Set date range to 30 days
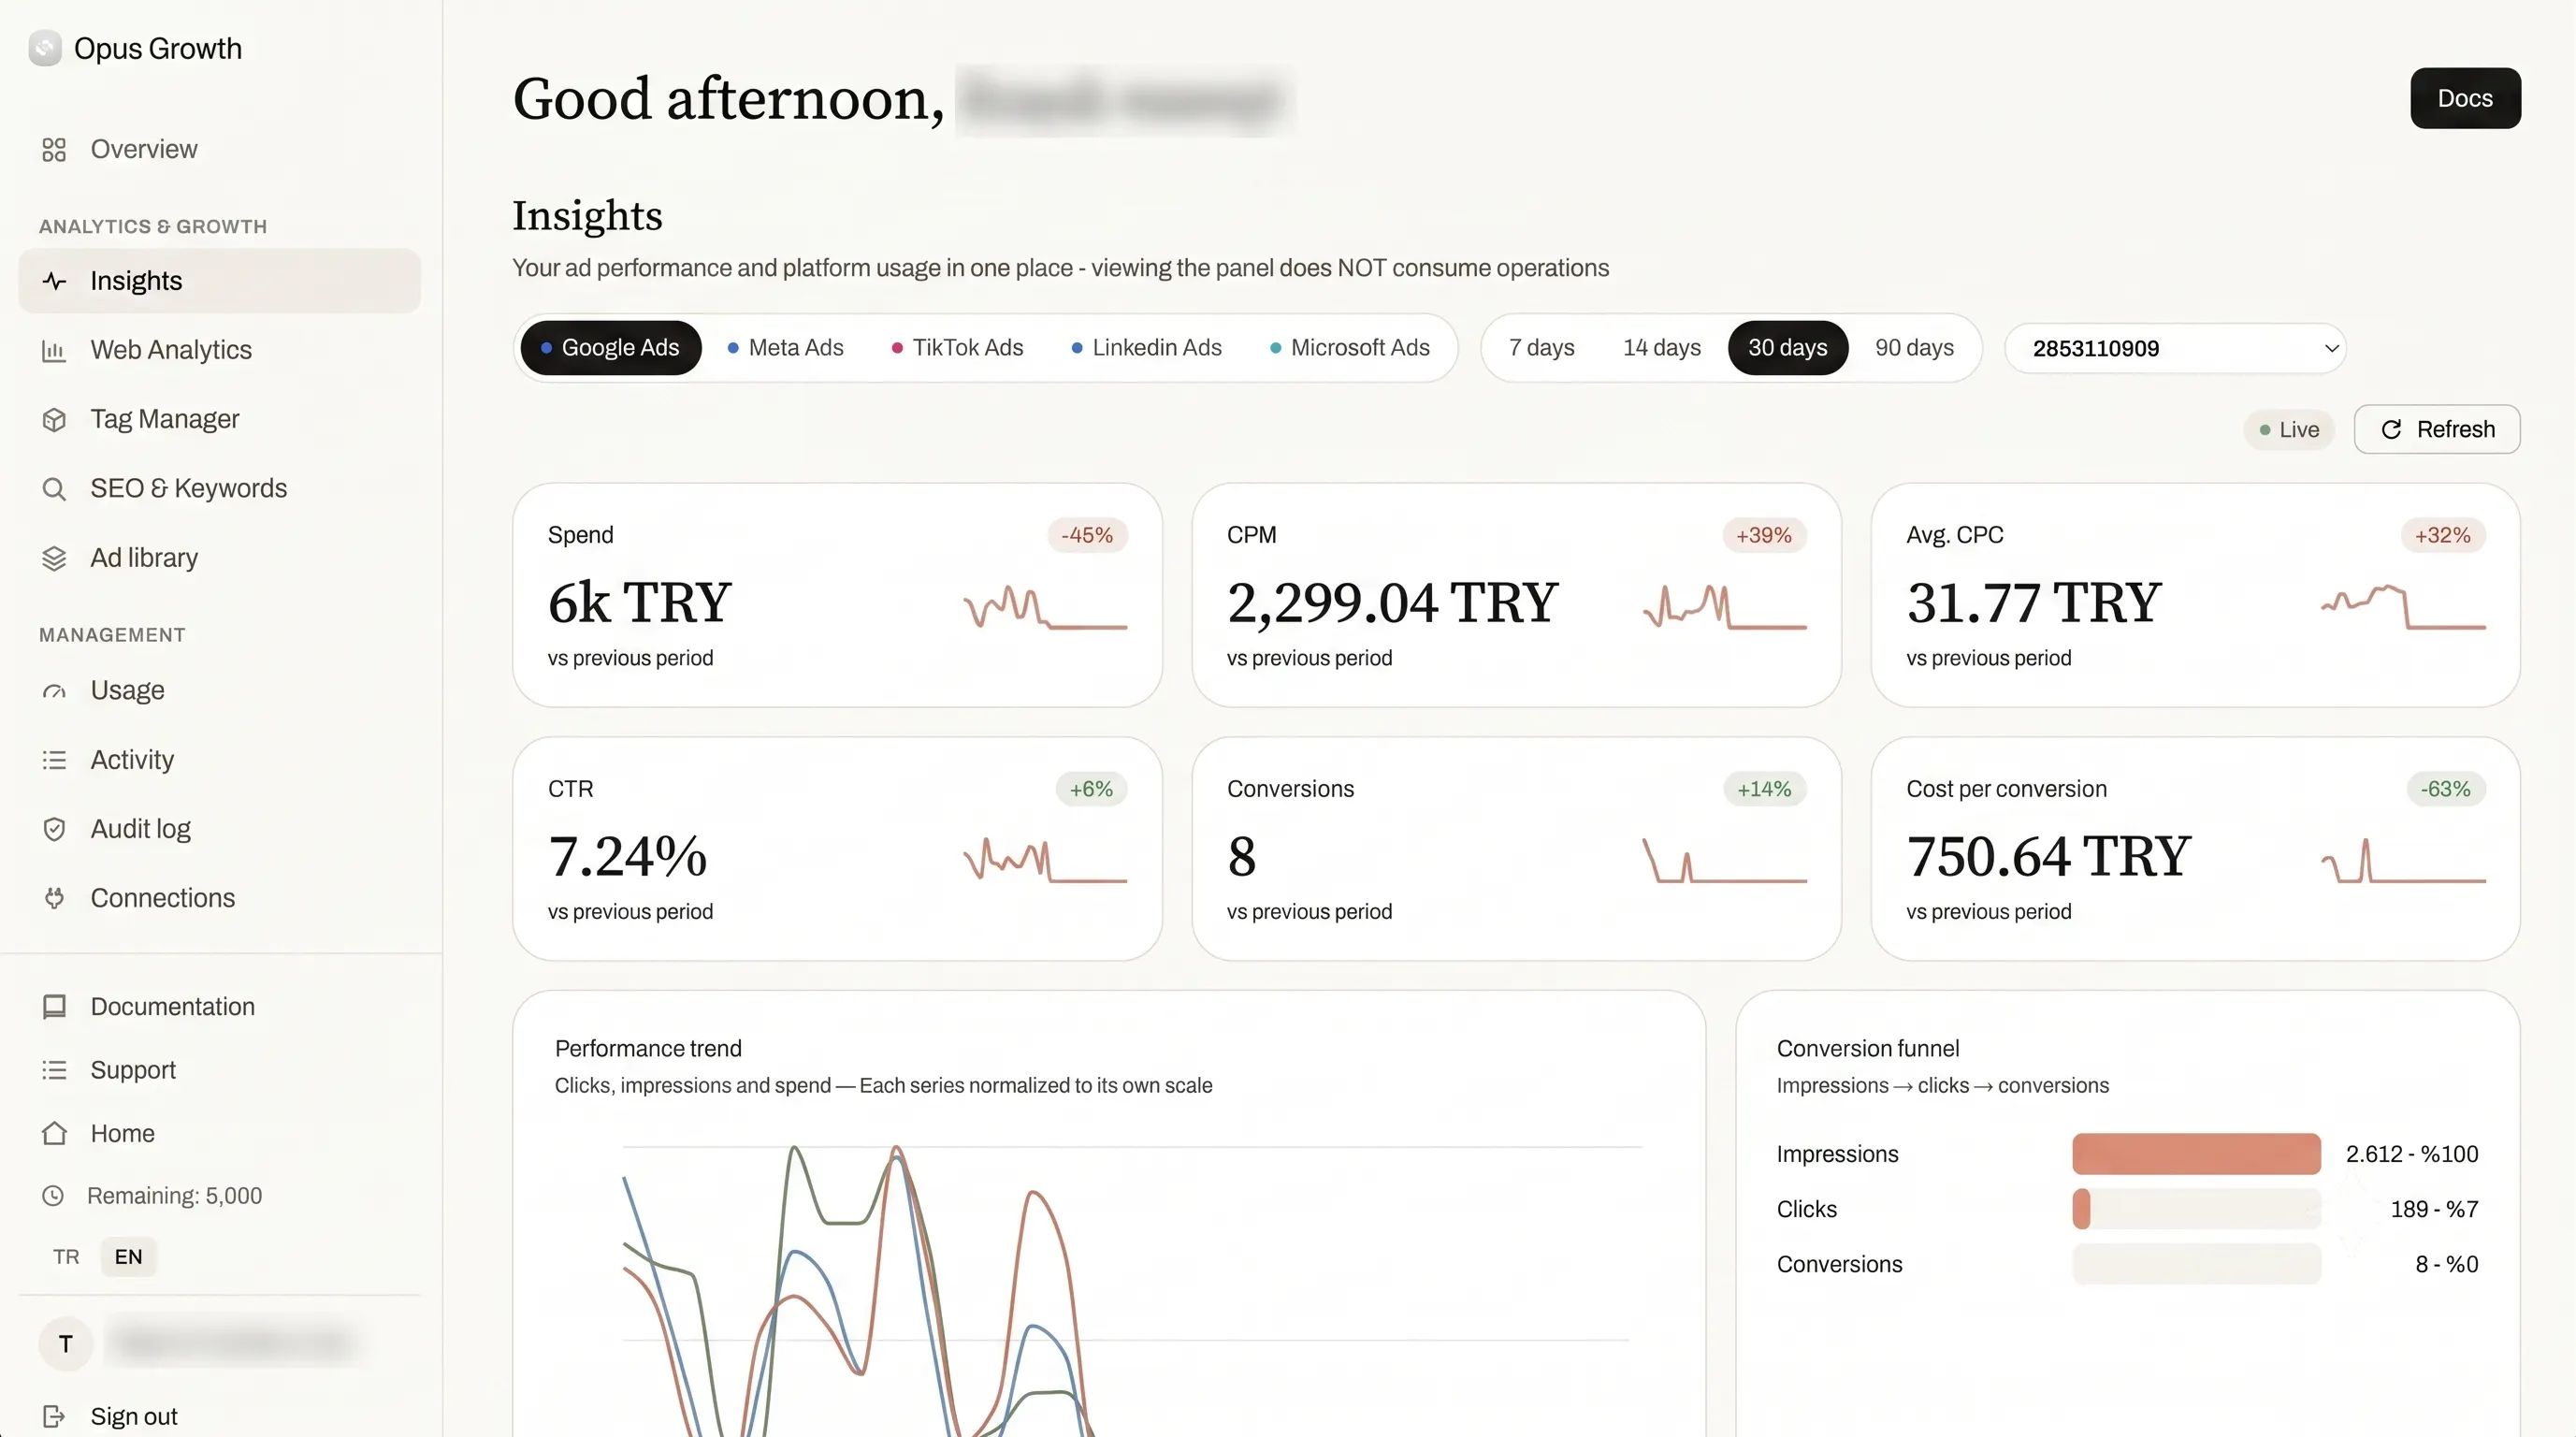Viewport: 2576px width, 1437px height. (x=1788, y=348)
